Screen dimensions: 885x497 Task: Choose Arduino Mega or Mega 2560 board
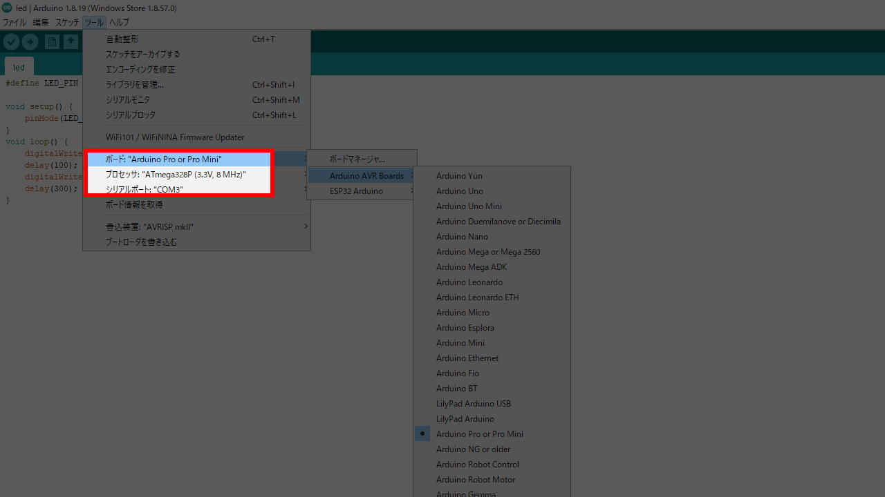click(x=487, y=252)
